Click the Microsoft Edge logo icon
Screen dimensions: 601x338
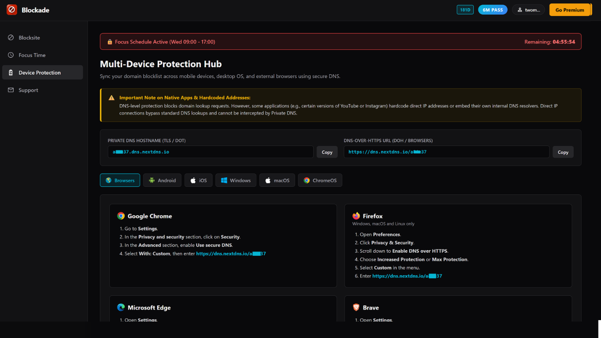coord(121,307)
